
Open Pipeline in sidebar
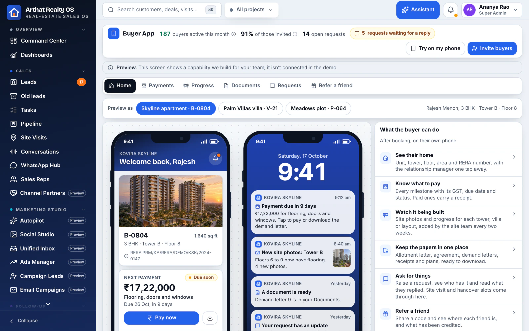[x=48, y=124]
